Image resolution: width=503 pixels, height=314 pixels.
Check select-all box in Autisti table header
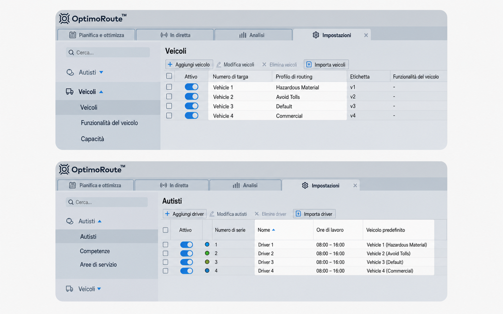coord(165,230)
